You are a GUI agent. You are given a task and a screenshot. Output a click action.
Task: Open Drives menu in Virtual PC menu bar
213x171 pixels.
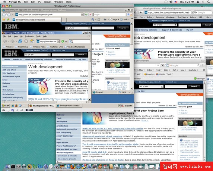coord(48,2)
